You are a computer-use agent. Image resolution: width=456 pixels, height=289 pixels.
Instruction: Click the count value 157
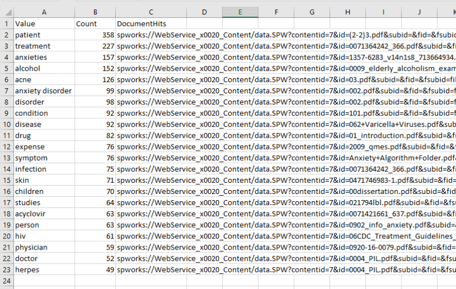tap(95, 57)
